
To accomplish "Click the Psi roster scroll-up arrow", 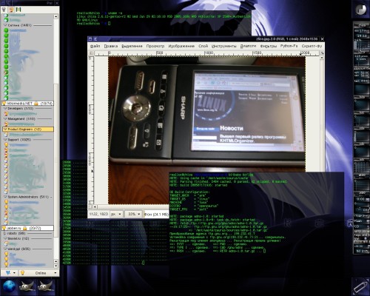I will click(x=55, y=17).
